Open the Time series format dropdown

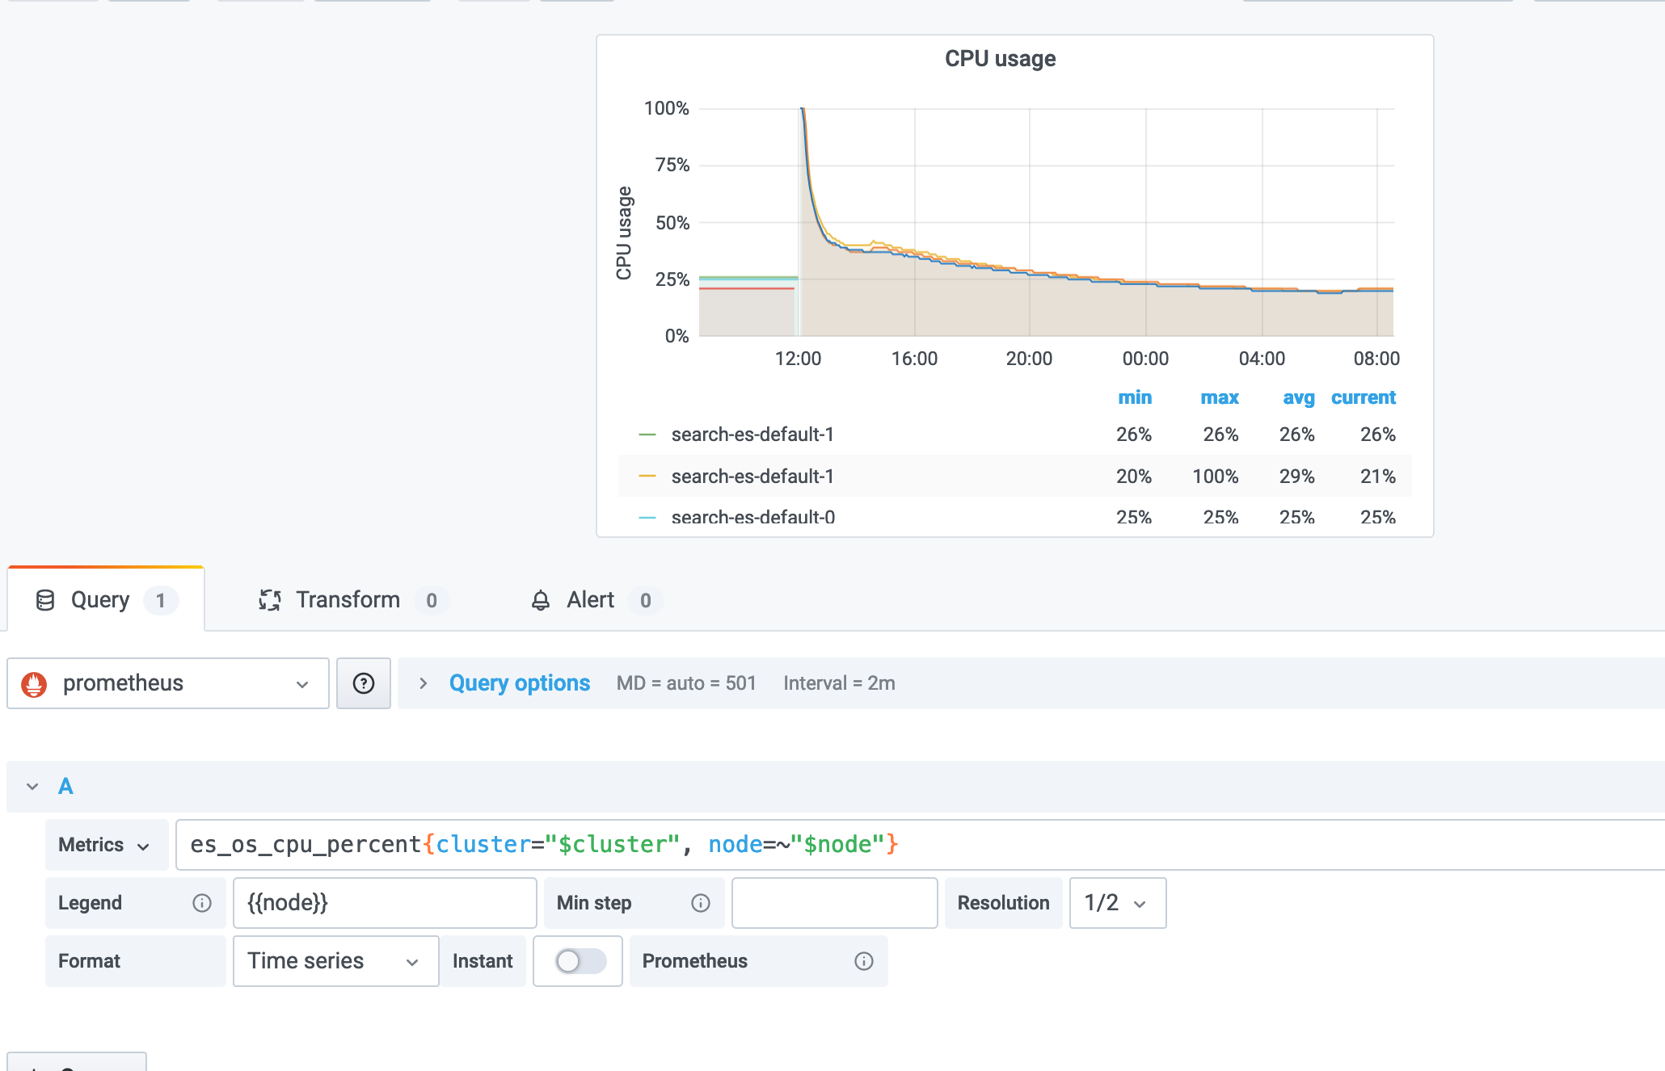point(335,961)
